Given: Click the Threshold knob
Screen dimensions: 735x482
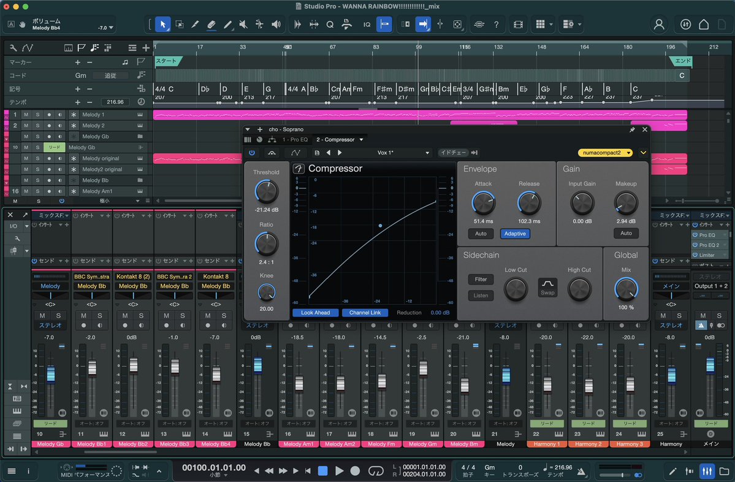Looking at the screenshot, I should (x=266, y=191).
